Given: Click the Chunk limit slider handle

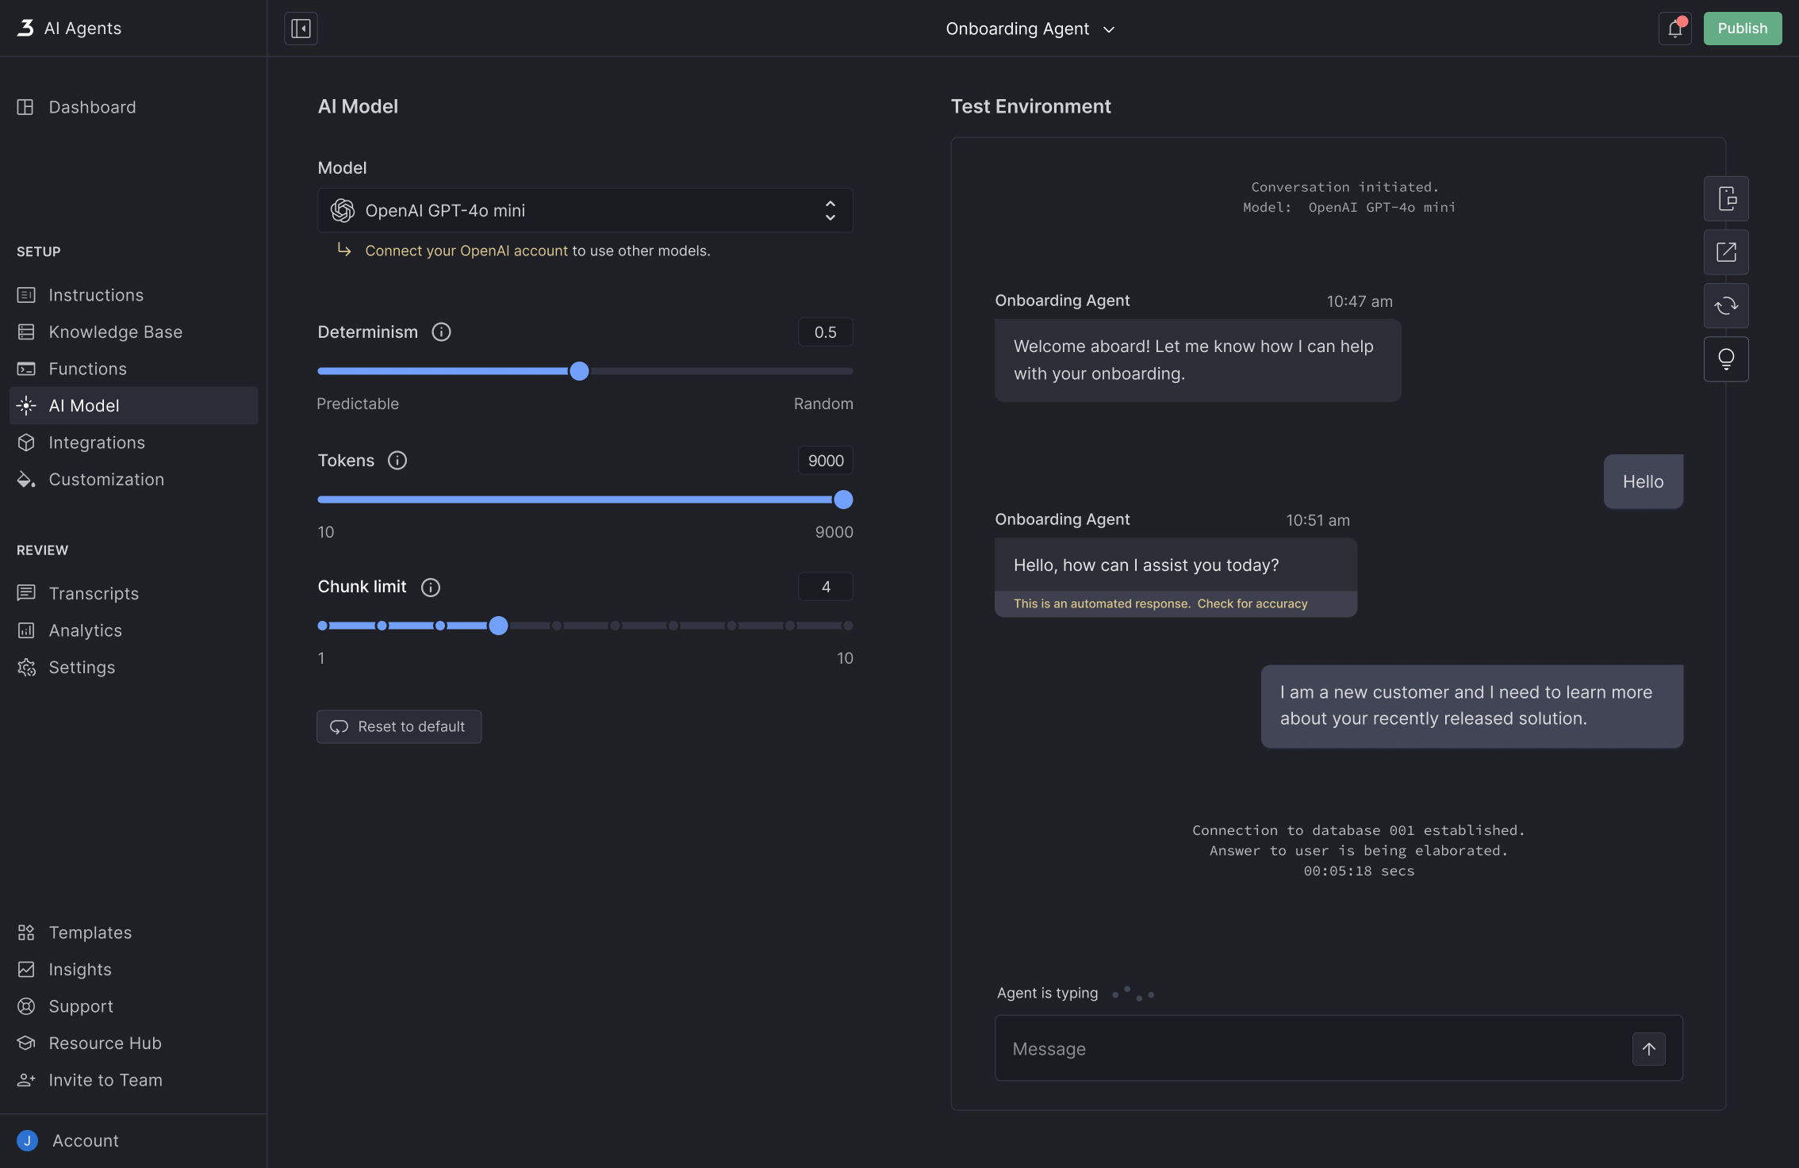Looking at the screenshot, I should point(498,626).
